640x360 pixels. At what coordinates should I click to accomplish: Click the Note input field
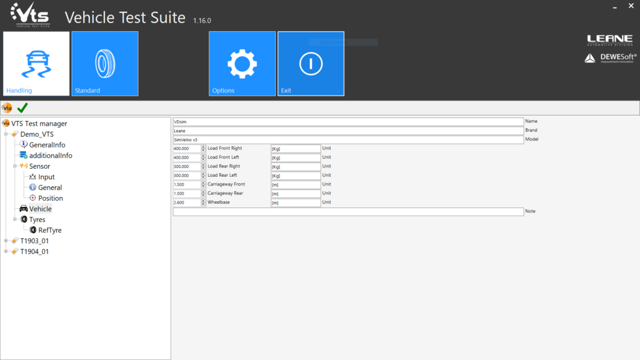point(347,212)
